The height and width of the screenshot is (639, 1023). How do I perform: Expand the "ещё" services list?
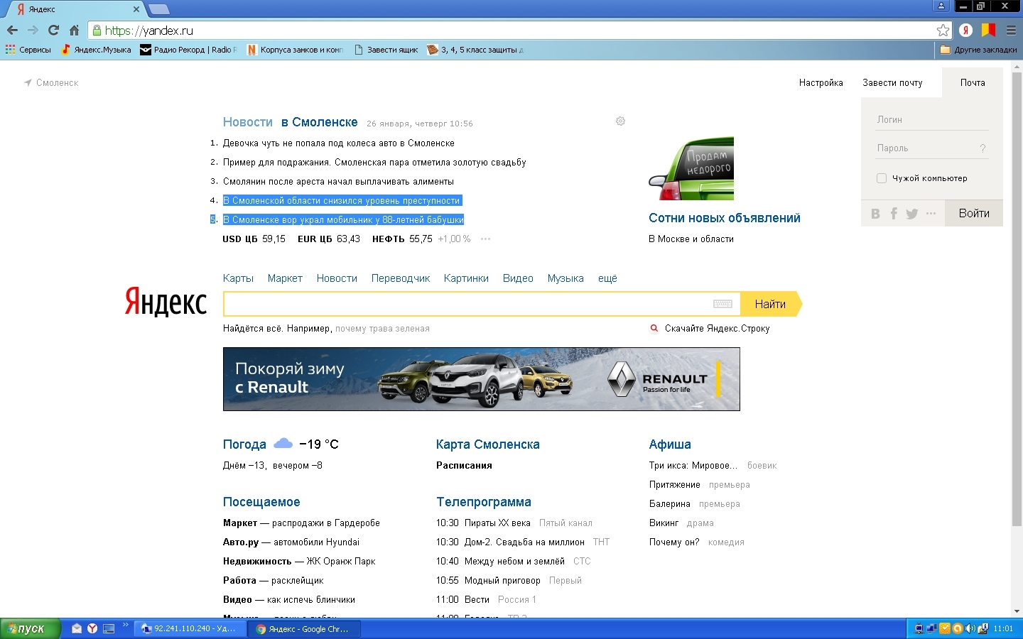click(x=607, y=278)
